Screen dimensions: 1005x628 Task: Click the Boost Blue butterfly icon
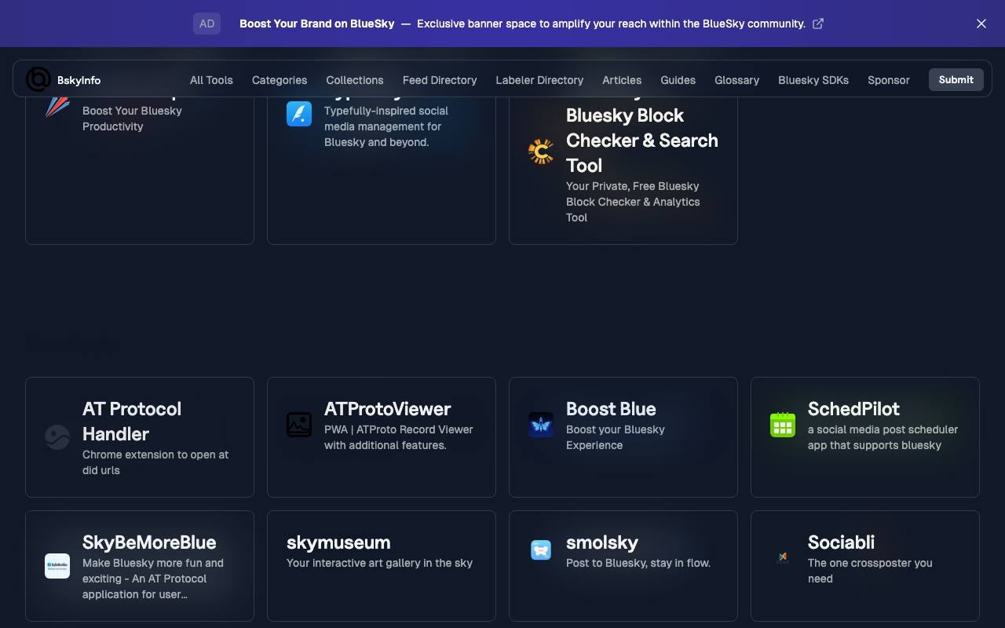(541, 425)
